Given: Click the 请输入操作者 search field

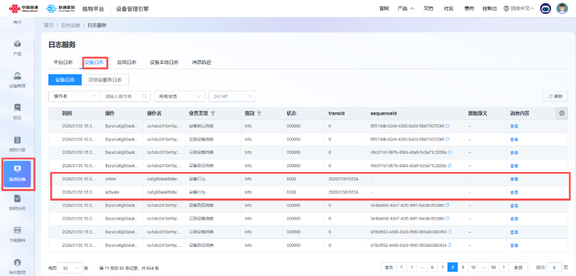Looking at the screenshot, I should [122, 96].
